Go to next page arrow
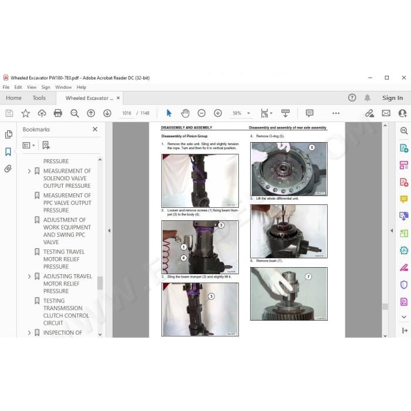 (x=107, y=113)
